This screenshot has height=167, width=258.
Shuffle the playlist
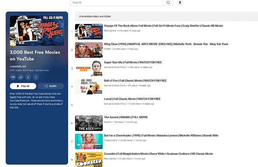pyautogui.click(x=51, y=86)
